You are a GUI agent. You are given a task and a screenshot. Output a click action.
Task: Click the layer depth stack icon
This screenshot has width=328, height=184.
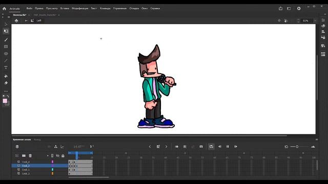(x=17, y=147)
